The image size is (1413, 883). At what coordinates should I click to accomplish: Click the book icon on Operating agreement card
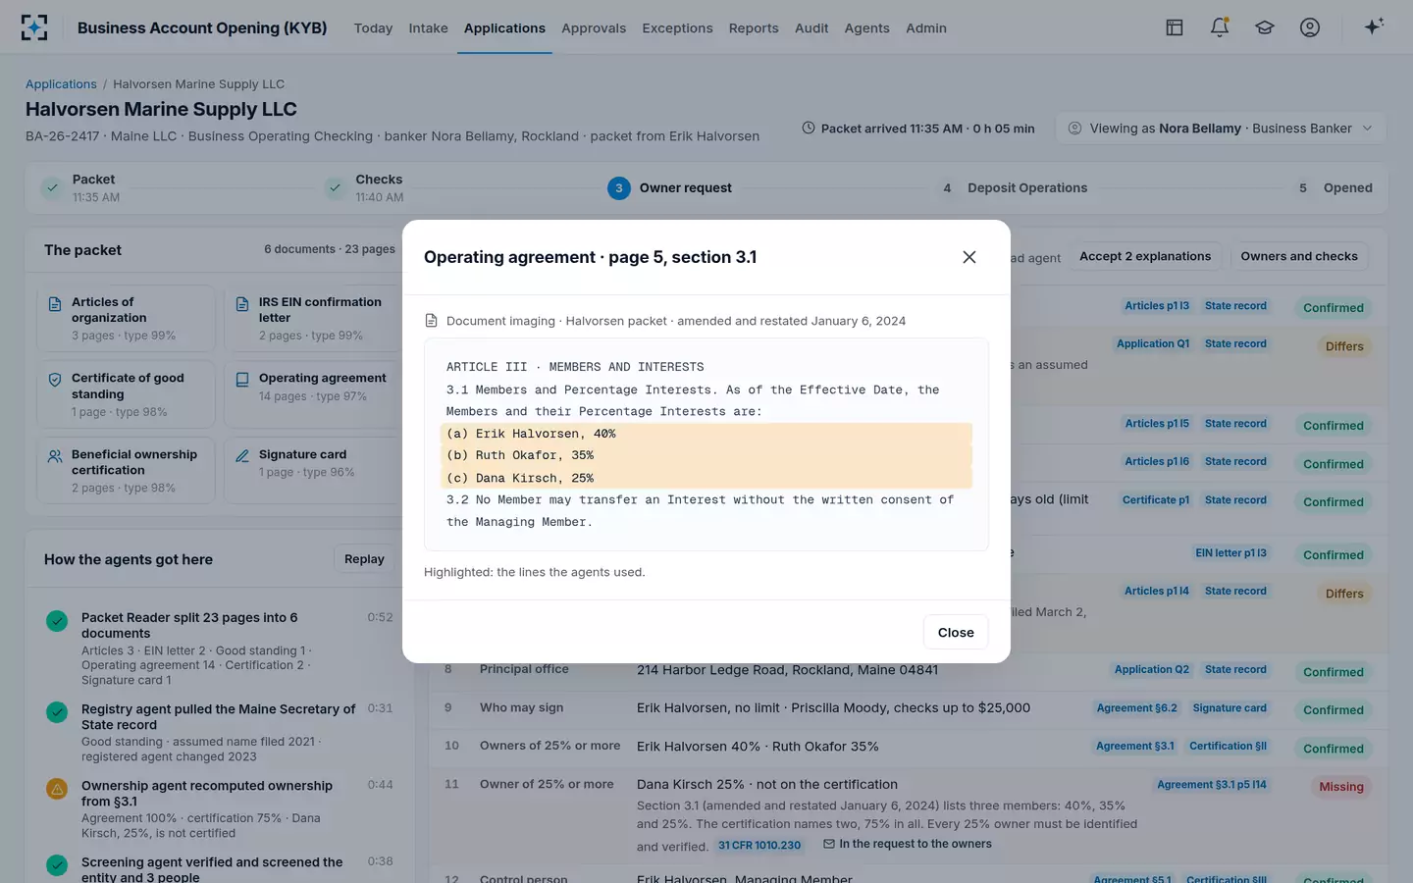[242, 379]
